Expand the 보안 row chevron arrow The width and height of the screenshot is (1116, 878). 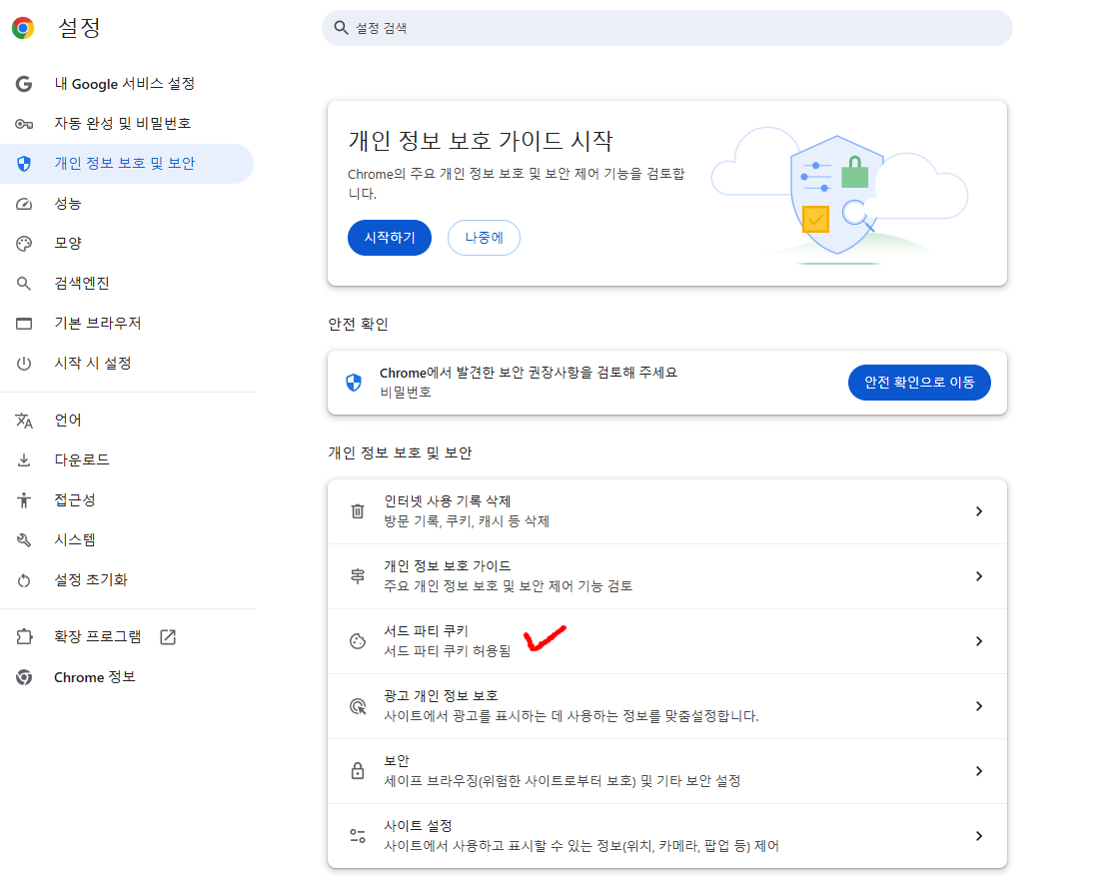pos(979,770)
